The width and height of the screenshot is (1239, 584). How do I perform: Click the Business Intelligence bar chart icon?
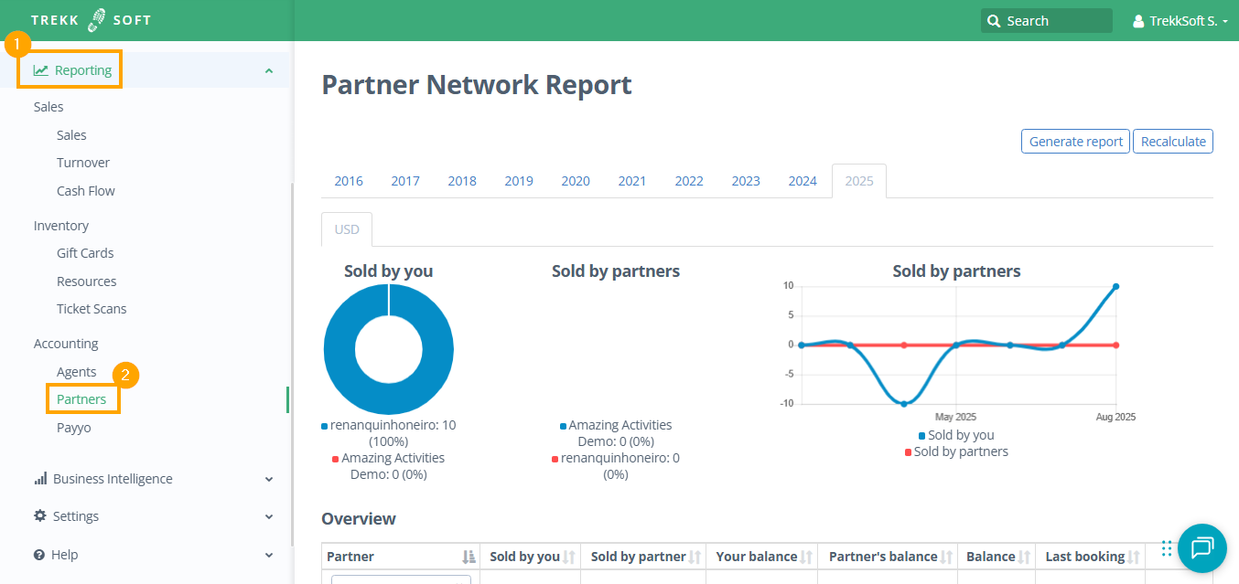click(x=40, y=479)
